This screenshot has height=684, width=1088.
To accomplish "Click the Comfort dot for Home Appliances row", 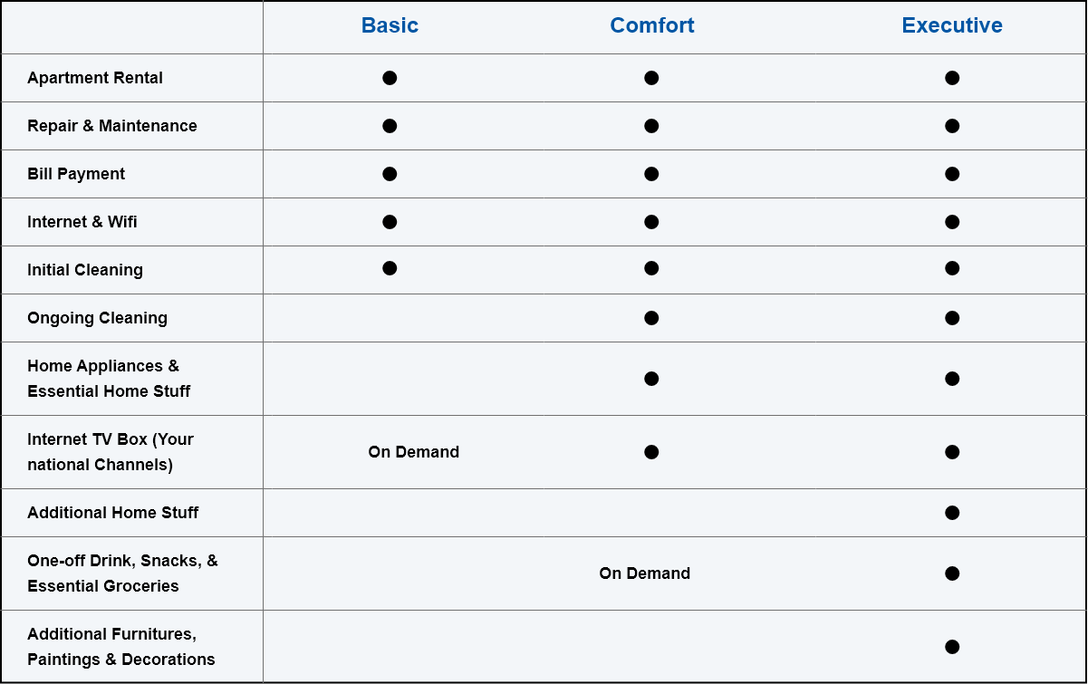I will [651, 379].
